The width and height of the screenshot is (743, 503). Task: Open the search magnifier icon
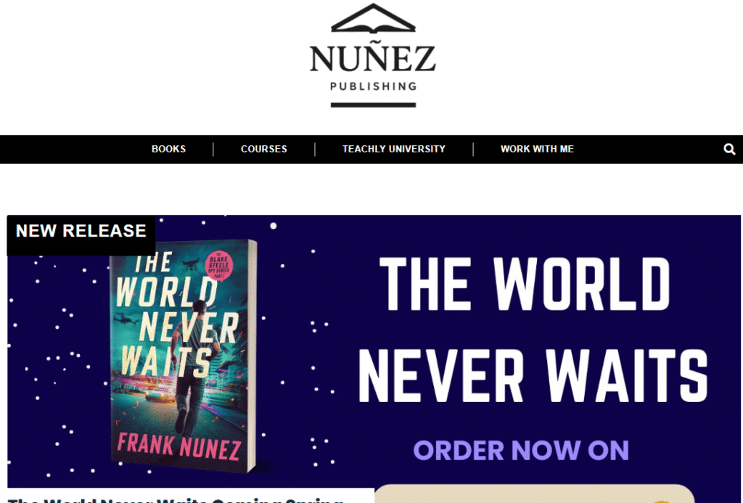coord(729,150)
